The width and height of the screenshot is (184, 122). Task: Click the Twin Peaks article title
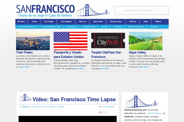pyautogui.click(x=25, y=52)
